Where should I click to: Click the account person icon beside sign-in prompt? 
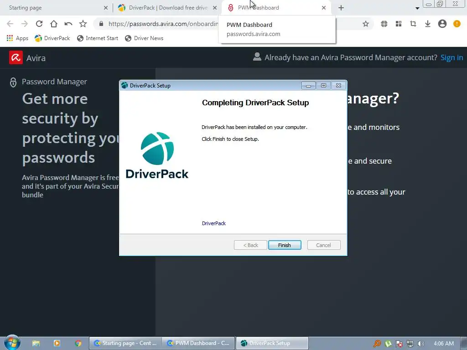point(257,57)
